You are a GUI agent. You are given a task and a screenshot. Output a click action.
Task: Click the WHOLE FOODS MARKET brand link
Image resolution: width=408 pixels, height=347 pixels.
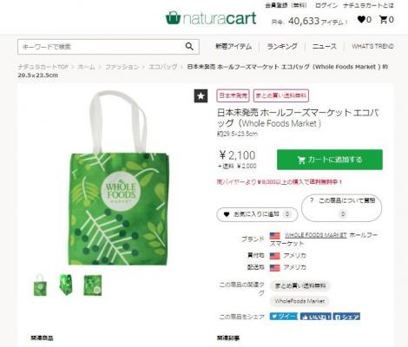(315, 235)
